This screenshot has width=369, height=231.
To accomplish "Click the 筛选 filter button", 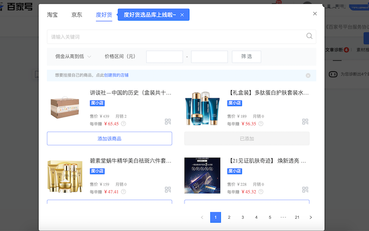I will (246, 56).
